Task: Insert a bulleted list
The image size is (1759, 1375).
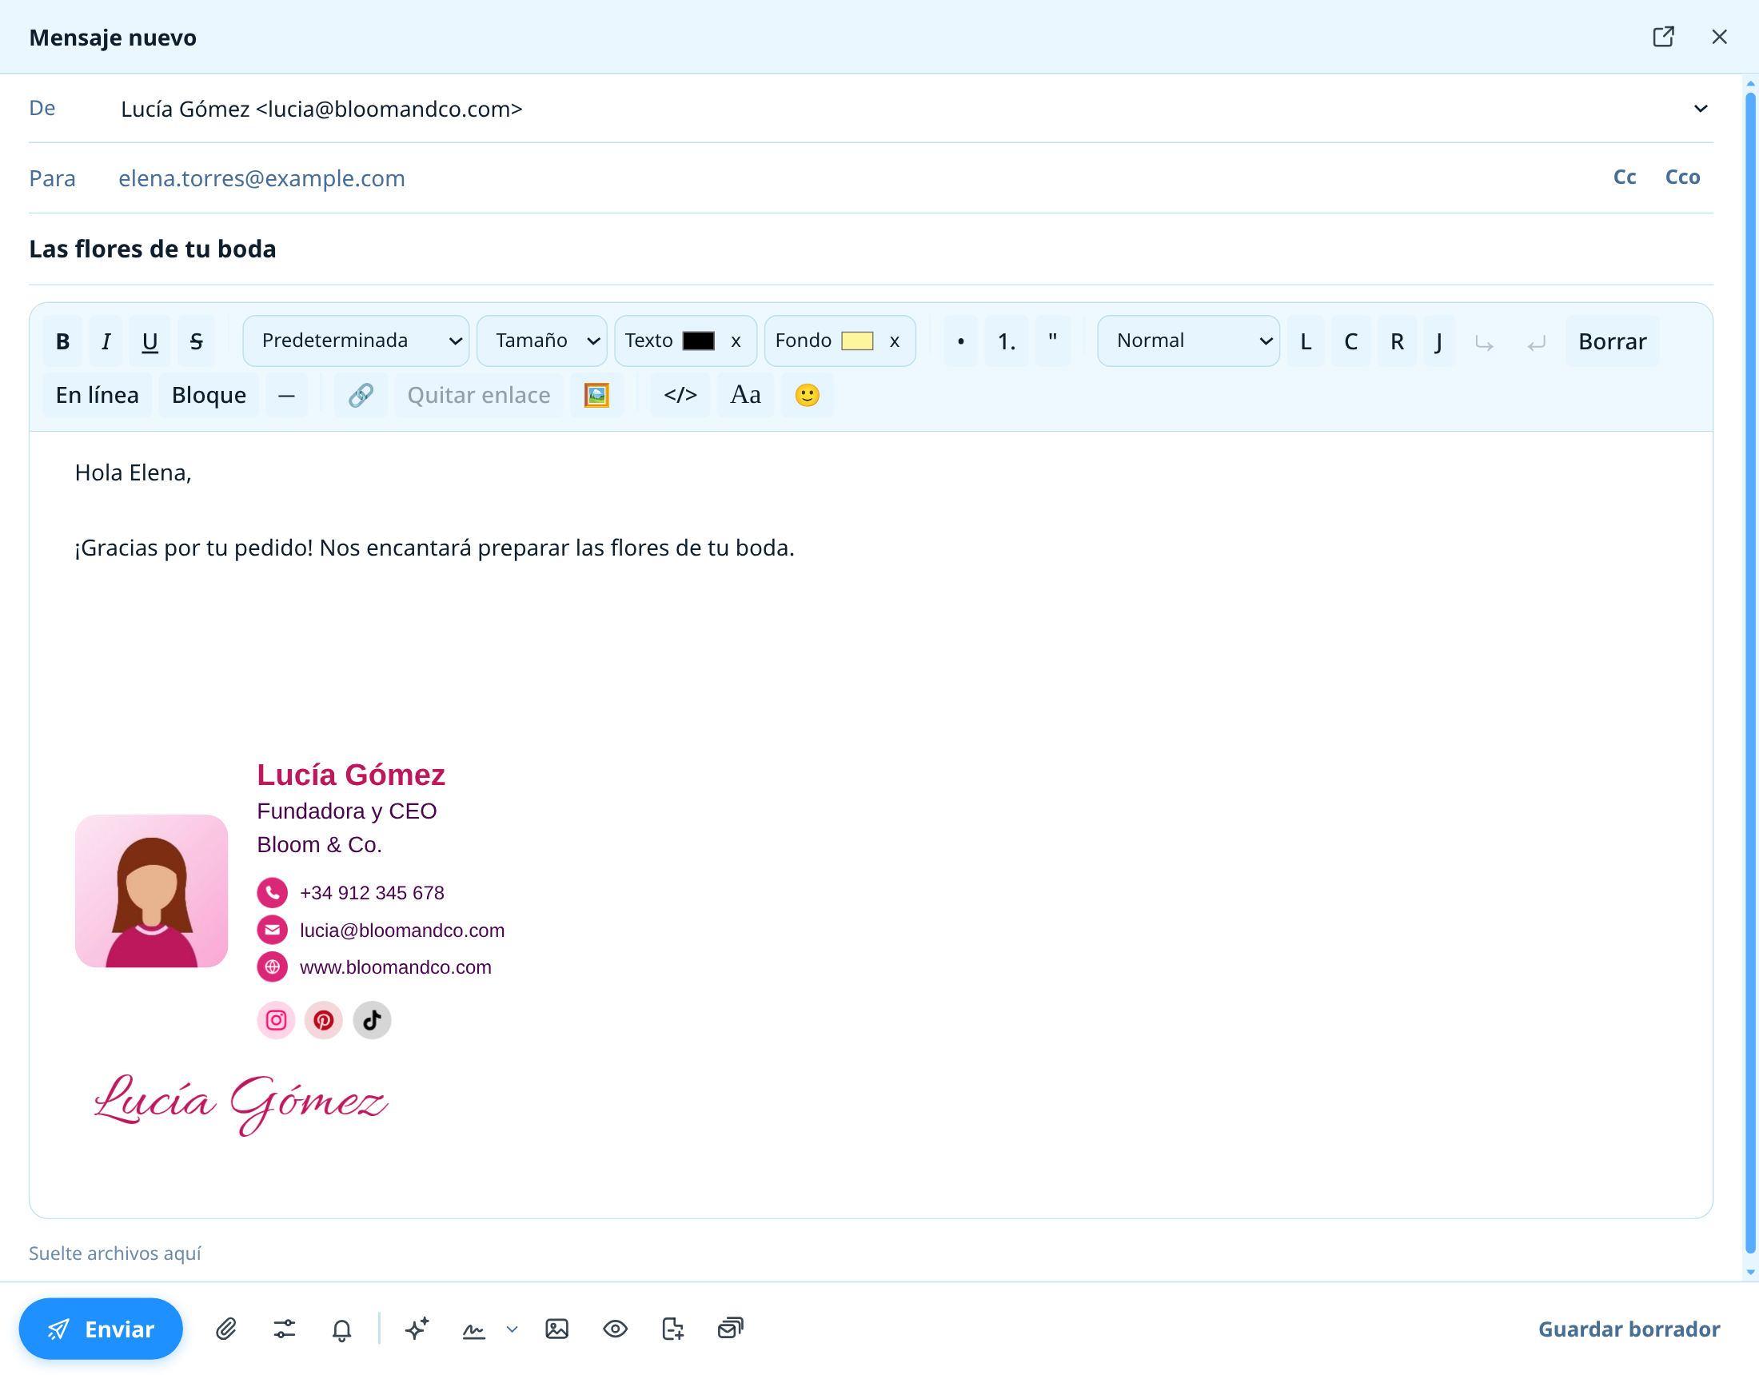Action: point(961,341)
